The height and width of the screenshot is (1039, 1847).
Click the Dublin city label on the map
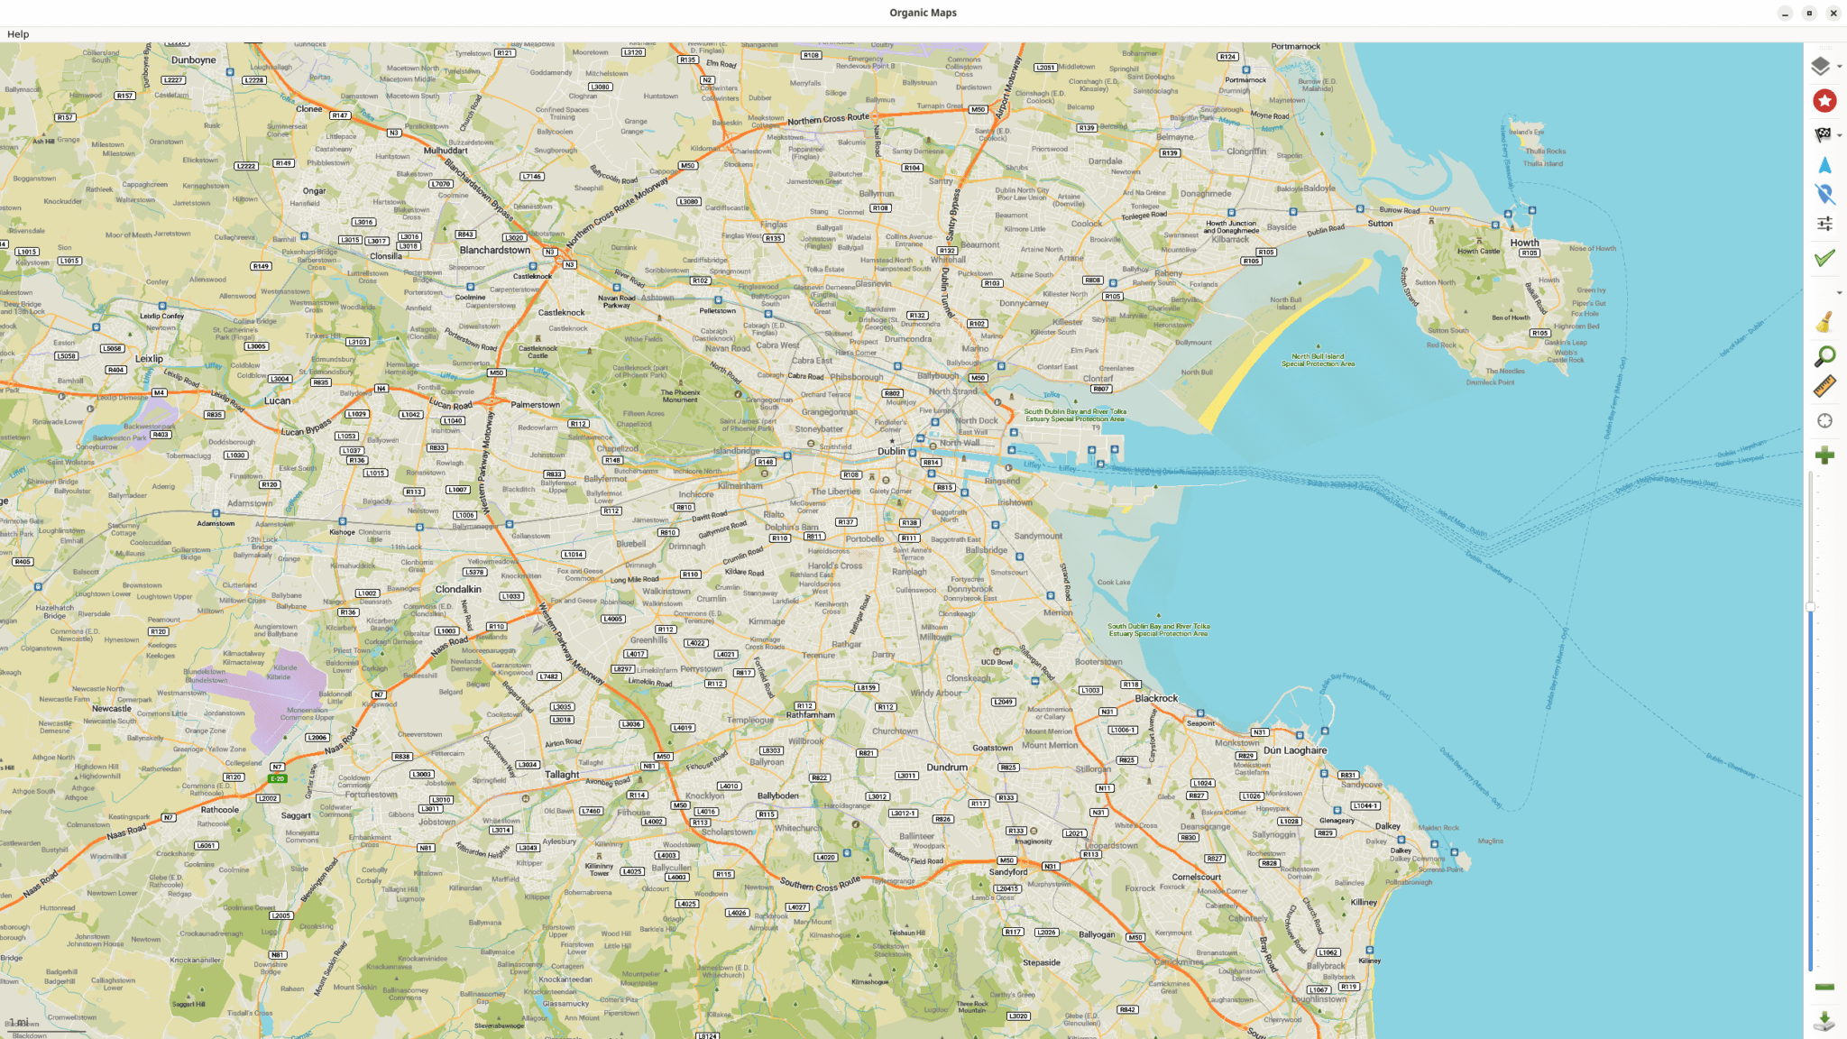coord(891,451)
